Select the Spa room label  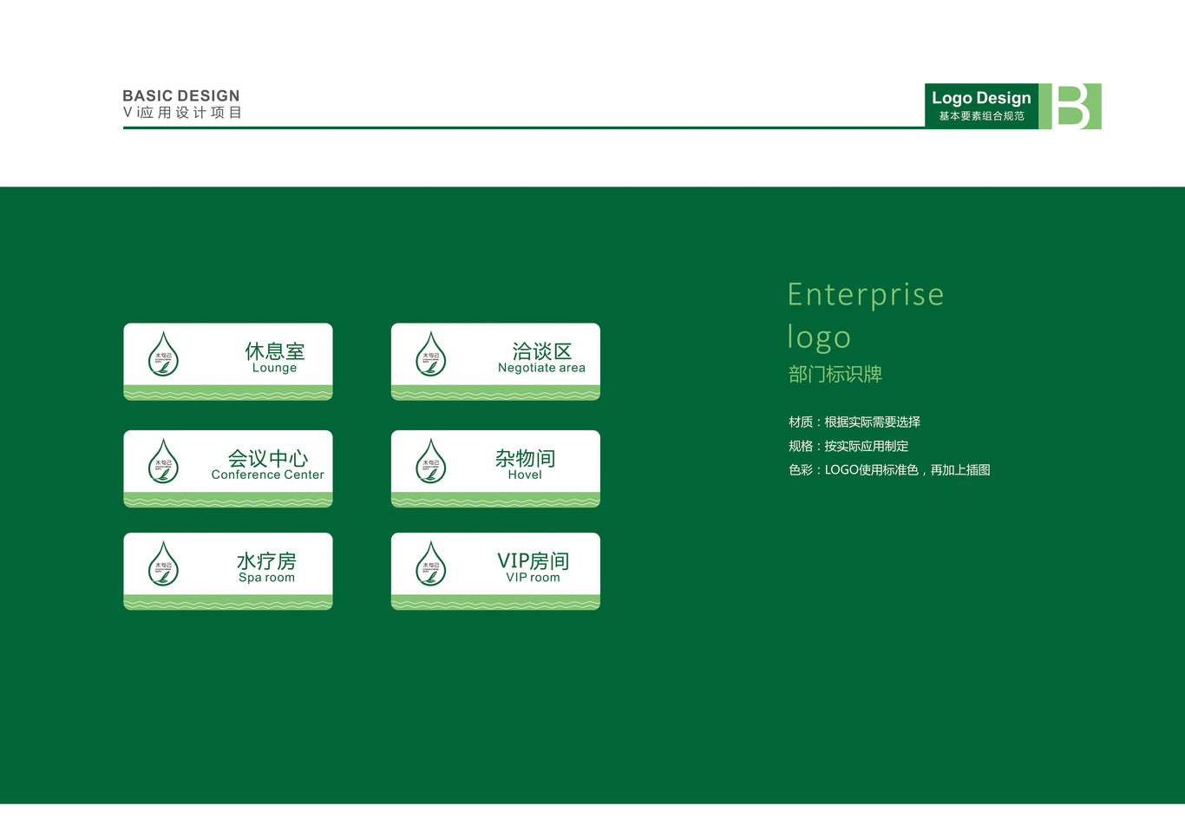pos(266,578)
